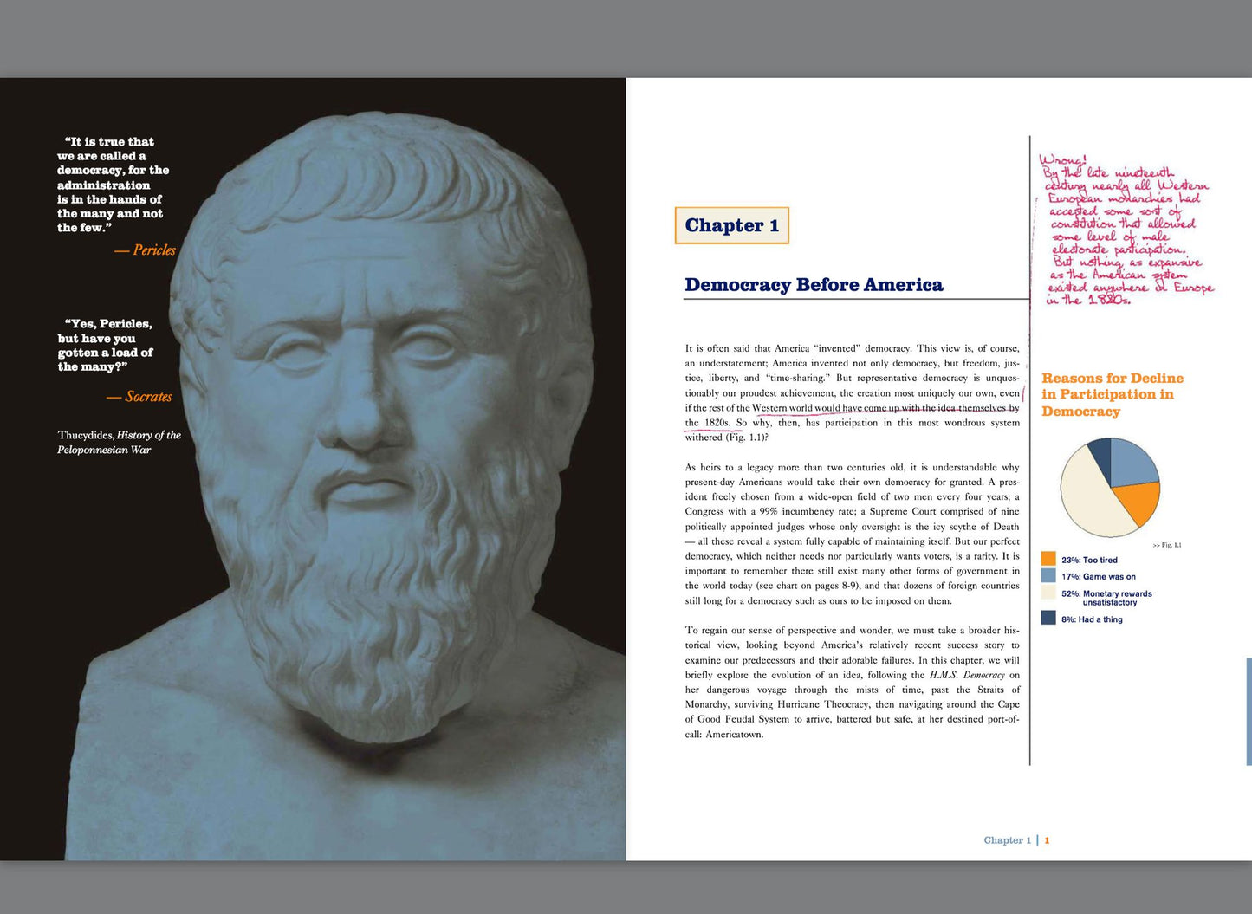Click the orange 'Too tired' legend swatch
This screenshot has height=914, width=1252.
(x=1048, y=559)
